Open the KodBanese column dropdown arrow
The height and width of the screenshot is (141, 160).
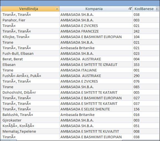point(157,9)
